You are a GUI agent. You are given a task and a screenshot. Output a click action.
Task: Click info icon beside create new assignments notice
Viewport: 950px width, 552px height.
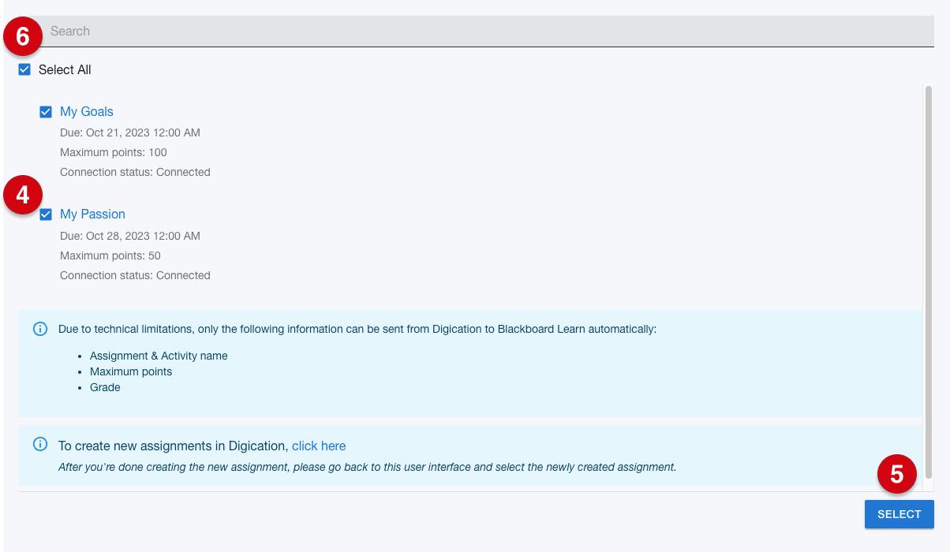pos(40,445)
